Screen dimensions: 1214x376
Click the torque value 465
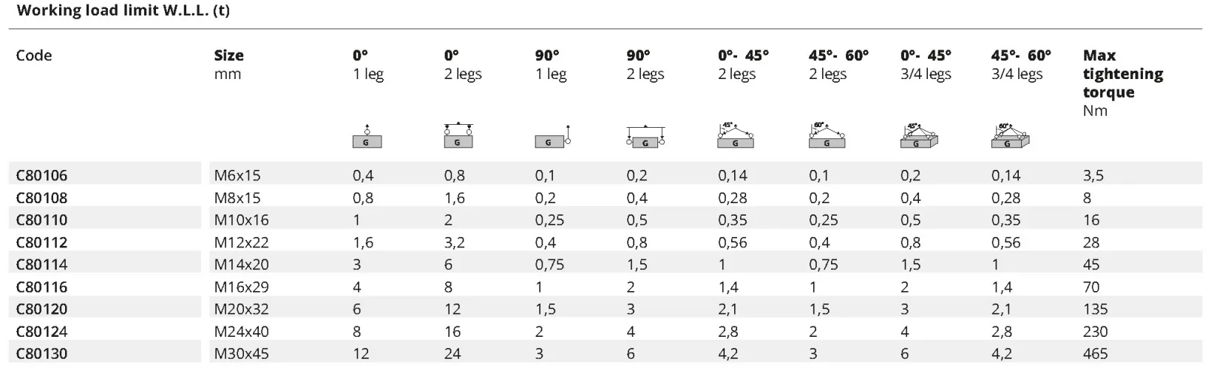tap(1095, 354)
